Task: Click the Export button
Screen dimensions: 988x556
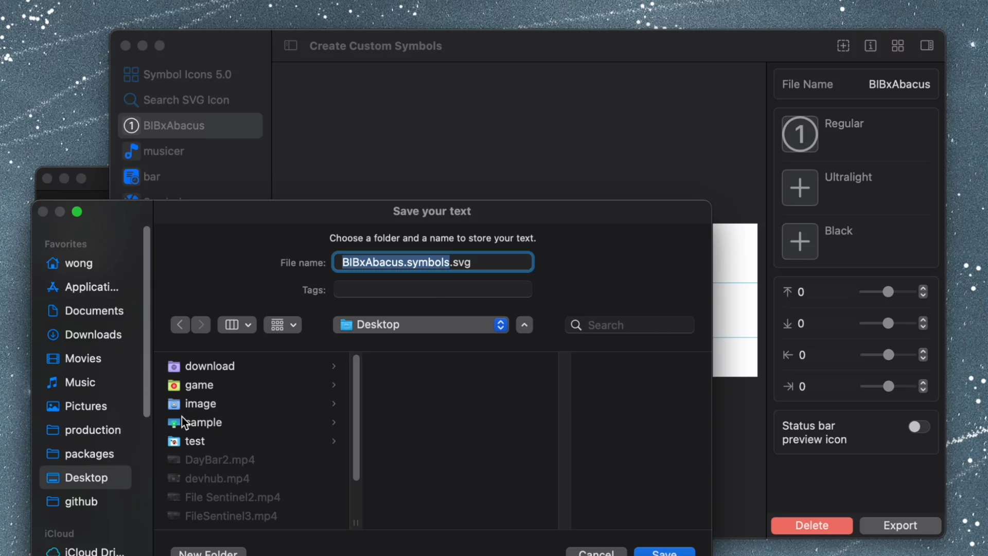Action: 899,526
